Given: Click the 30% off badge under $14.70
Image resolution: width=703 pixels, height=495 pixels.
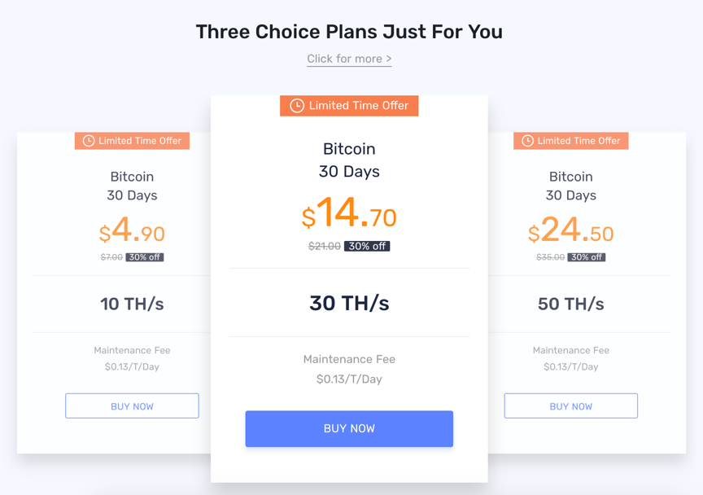Looking at the screenshot, I should (x=367, y=246).
